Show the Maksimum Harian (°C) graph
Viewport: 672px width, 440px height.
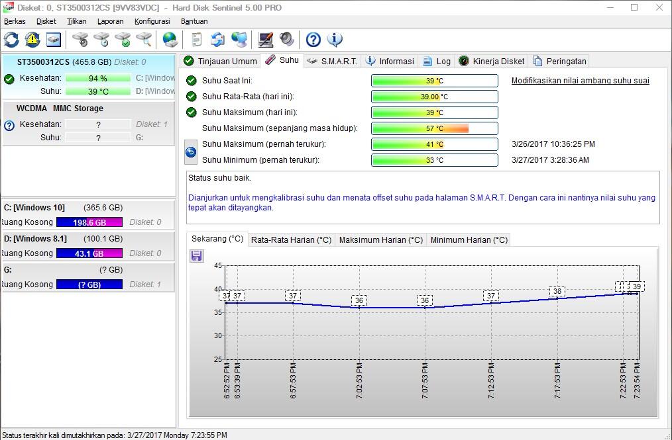pos(380,240)
